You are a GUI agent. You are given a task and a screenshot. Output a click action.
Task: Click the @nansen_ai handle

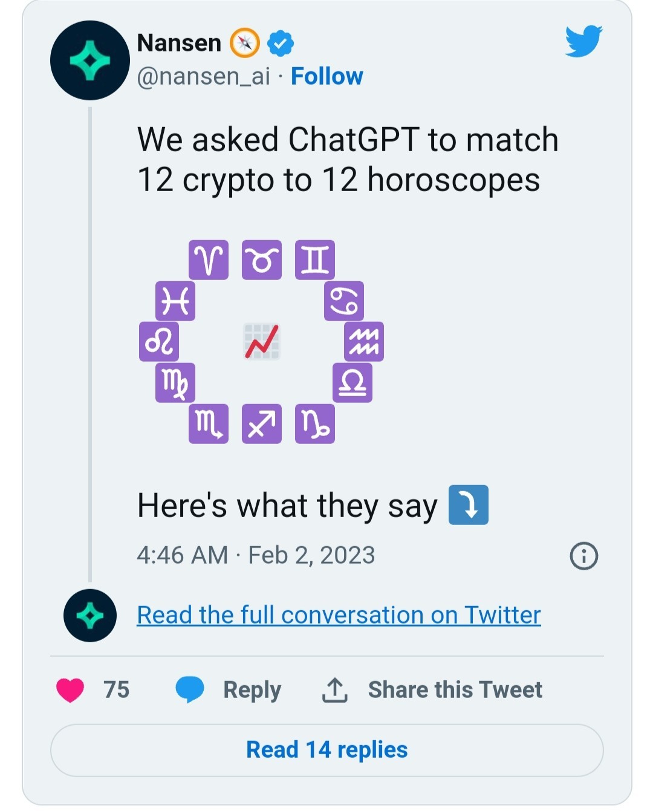(x=204, y=77)
